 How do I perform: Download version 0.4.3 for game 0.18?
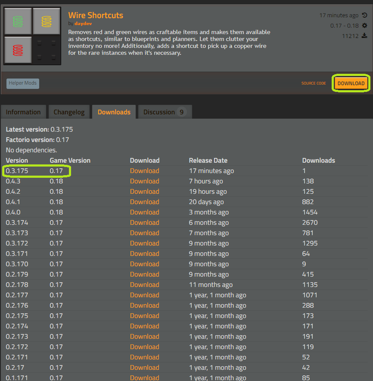pos(144,181)
